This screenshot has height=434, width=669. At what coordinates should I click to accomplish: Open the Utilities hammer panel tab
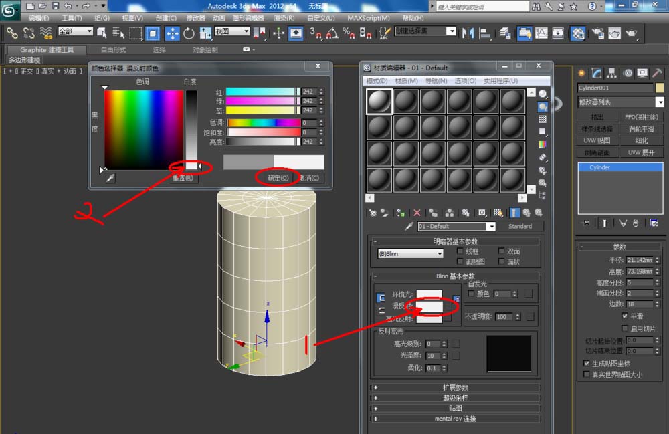pyautogui.click(x=657, y=73)
